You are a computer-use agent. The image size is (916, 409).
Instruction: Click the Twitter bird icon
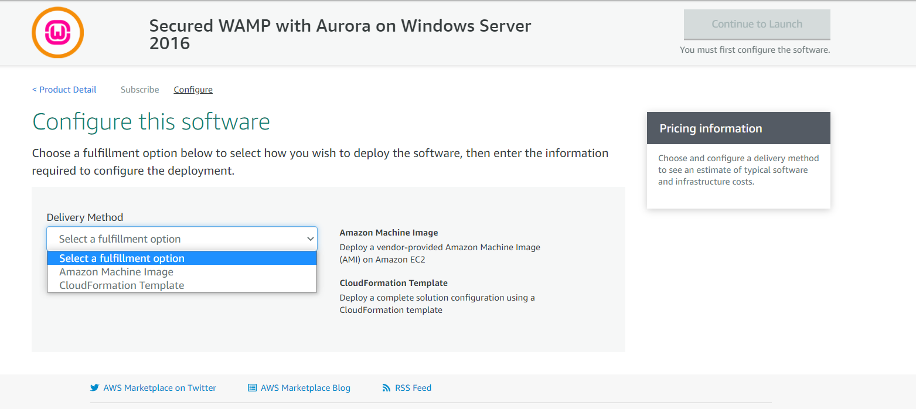pos(94,388)
